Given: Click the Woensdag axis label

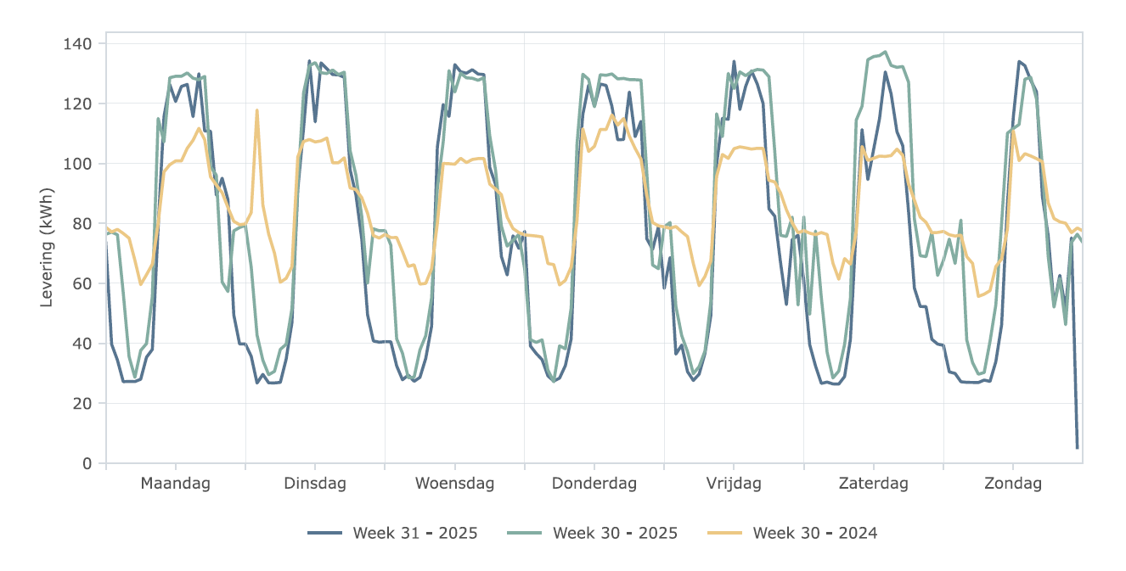Looking at the screenshot, I should point(454,484).
